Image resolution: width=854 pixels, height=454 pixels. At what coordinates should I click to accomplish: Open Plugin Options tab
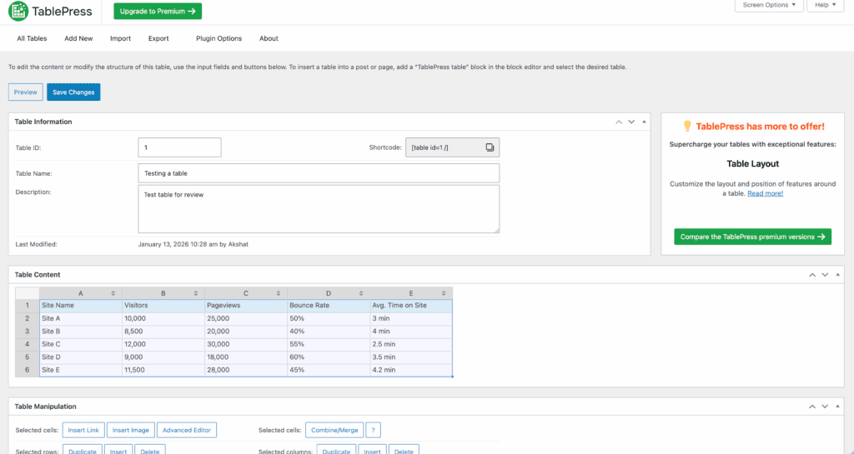pyautogui.click(x=219, y=38)
